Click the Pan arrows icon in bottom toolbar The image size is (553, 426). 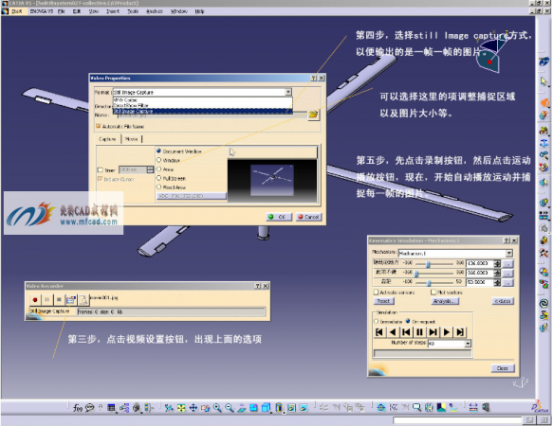point(194,408)
